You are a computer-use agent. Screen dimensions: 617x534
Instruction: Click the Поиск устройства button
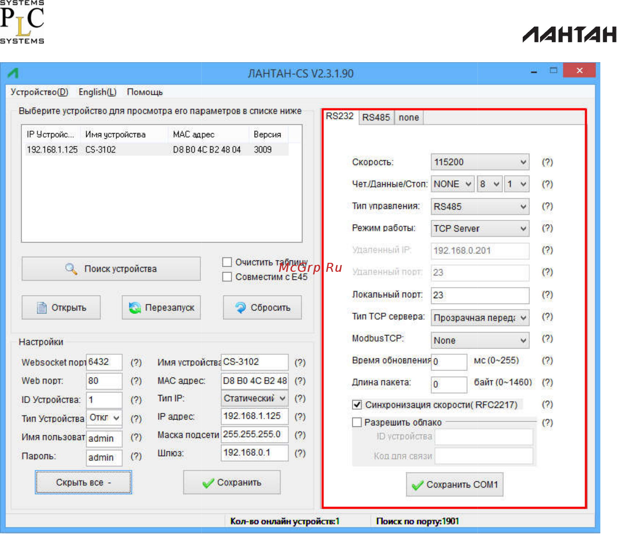111,269
